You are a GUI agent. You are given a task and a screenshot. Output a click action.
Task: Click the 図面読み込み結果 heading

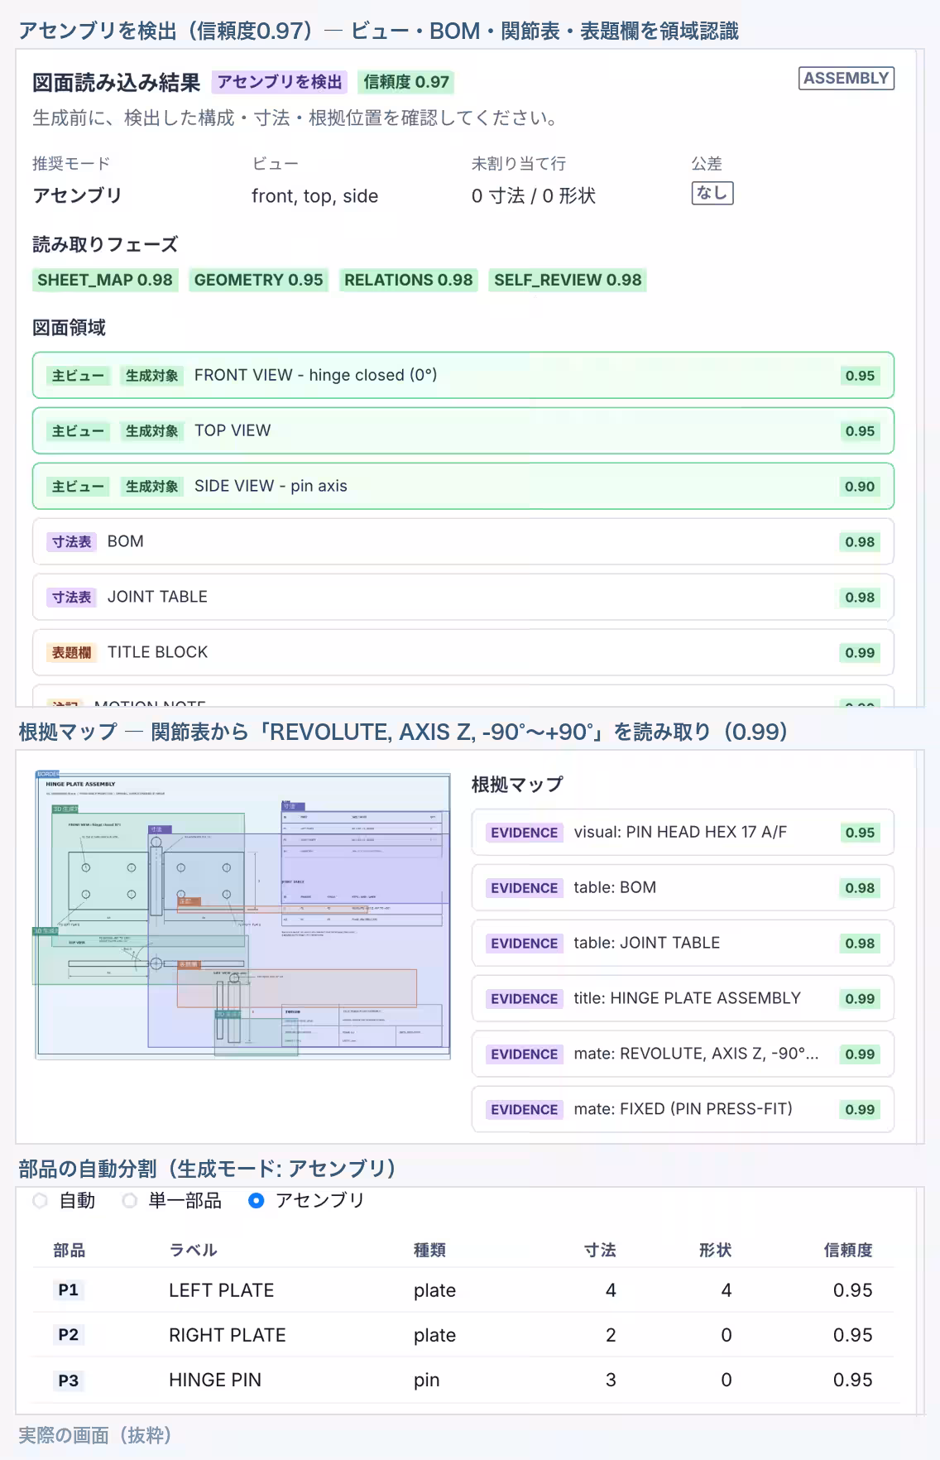[x=116, y=83]
